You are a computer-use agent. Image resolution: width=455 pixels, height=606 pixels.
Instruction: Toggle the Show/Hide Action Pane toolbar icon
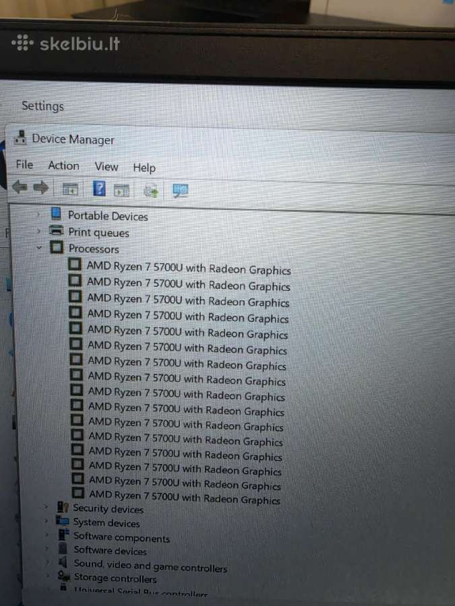click(121, 190)
